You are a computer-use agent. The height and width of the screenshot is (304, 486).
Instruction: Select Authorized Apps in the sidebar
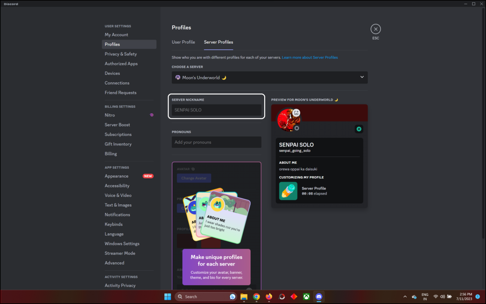121,64
